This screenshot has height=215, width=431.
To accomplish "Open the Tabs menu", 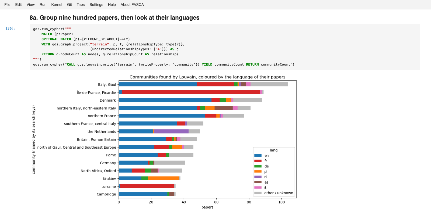I will 81,5.
